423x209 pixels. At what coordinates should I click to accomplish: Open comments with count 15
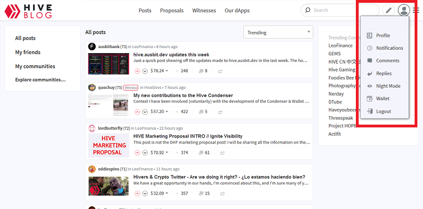pos(204,193)
